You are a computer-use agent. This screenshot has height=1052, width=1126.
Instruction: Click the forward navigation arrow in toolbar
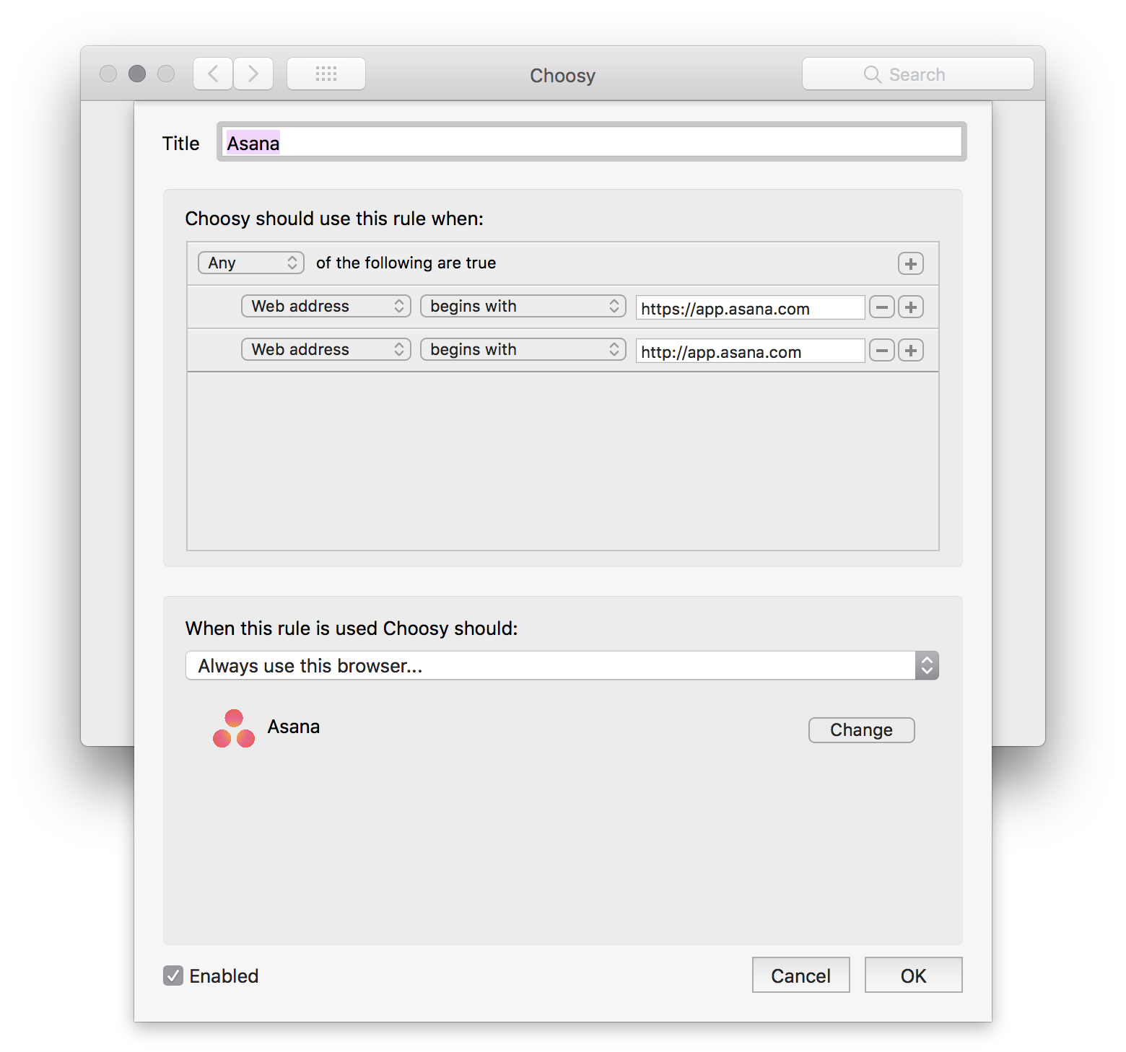(x=253, y=74)
